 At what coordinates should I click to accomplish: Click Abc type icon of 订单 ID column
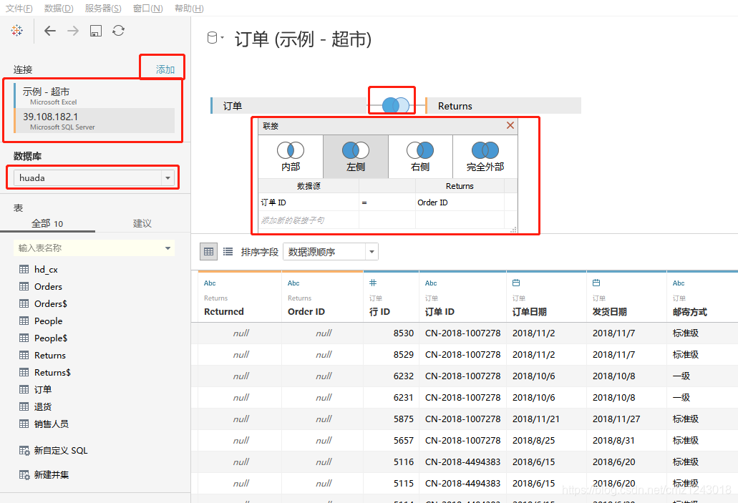click(x=431, y=283)
